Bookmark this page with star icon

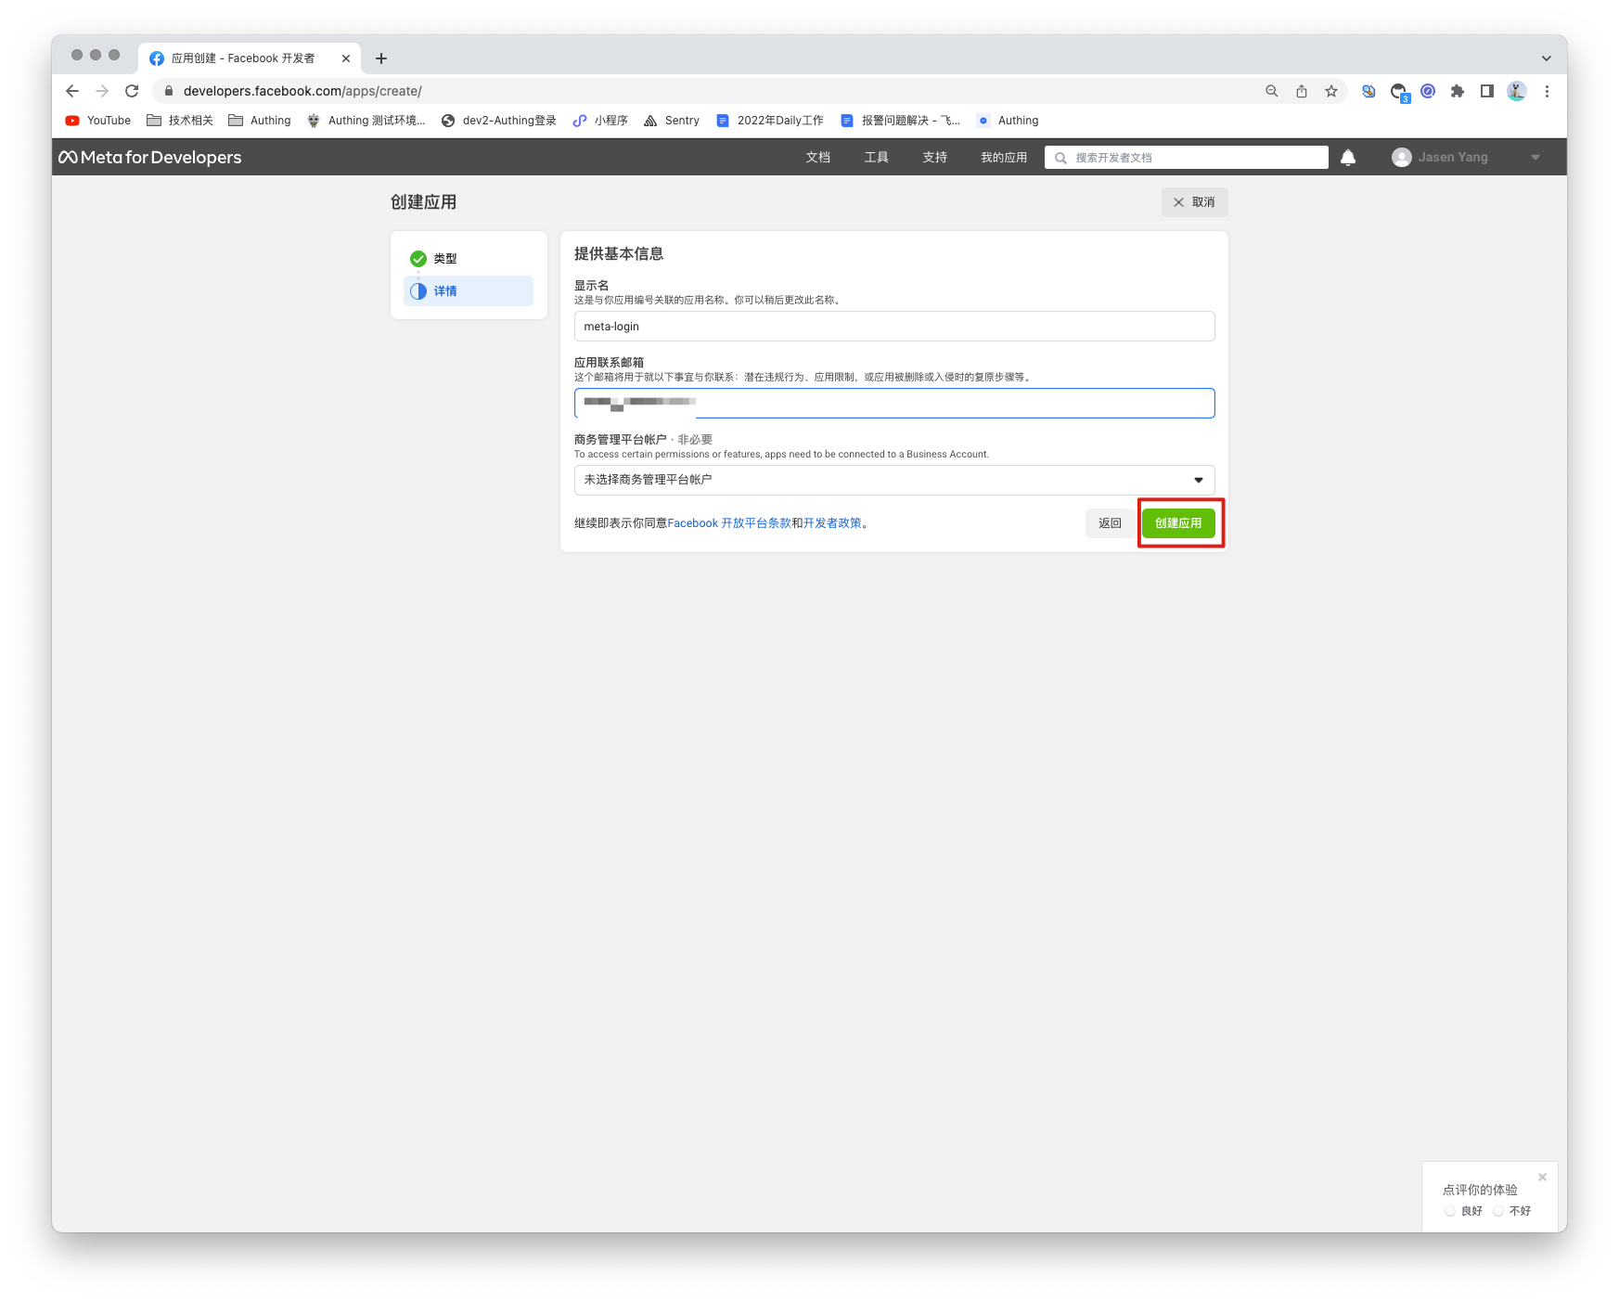pyautogui.click(x=1331, y=91)
